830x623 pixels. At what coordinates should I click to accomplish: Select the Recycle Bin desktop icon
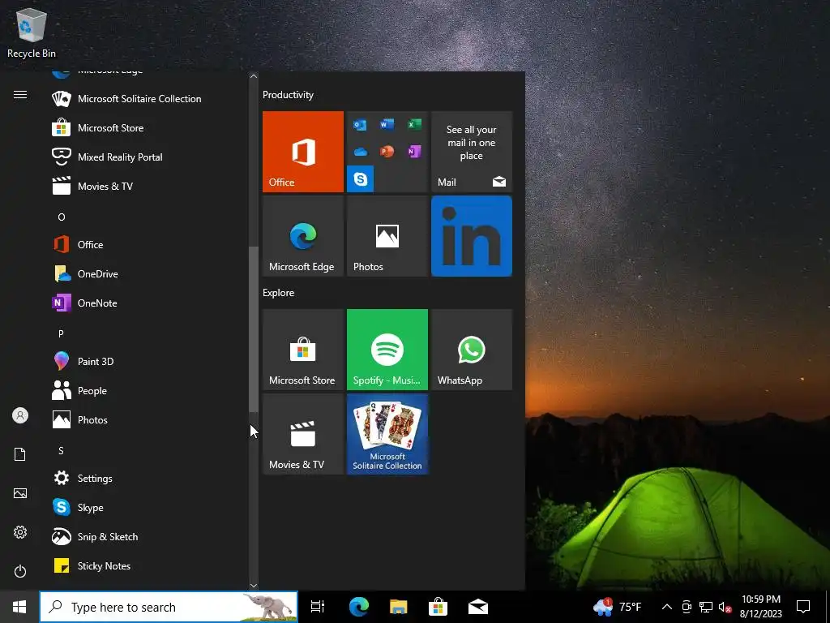[32, 32]
